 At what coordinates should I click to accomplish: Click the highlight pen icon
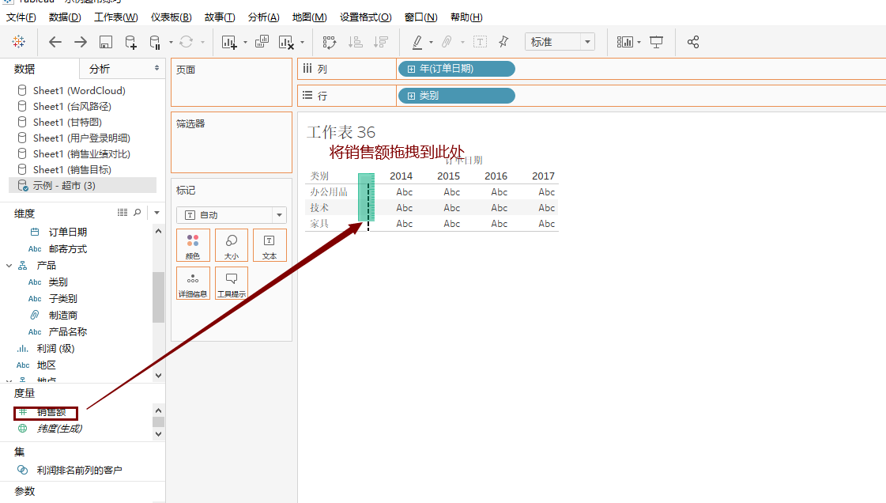(417, 42)
